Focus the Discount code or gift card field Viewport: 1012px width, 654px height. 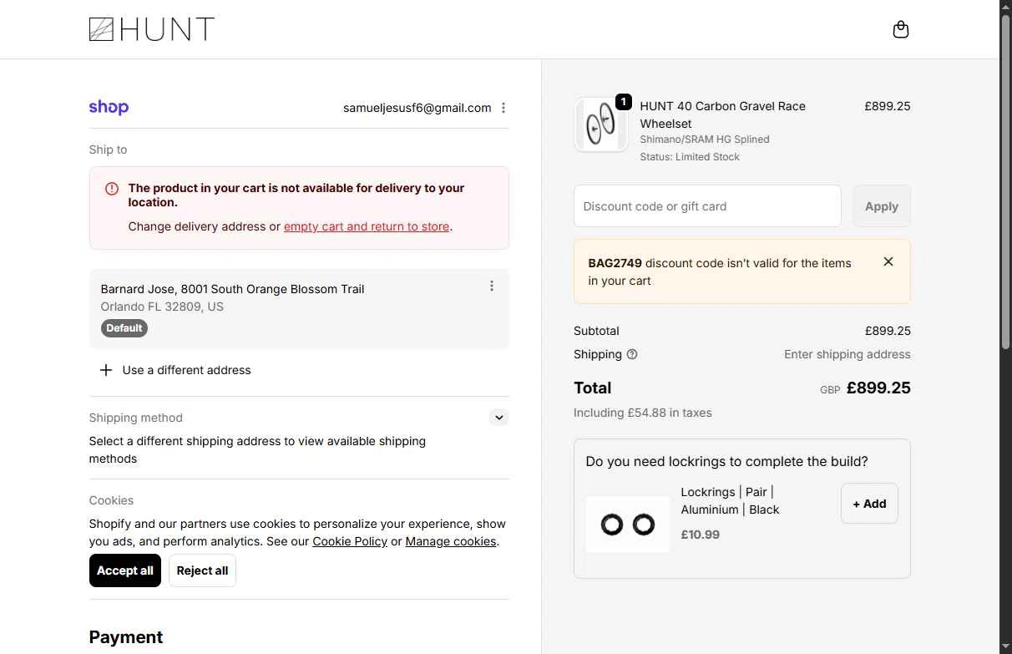point(707,206)
